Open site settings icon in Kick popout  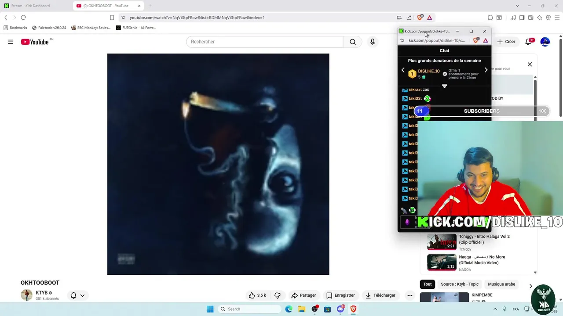(402, 40)
